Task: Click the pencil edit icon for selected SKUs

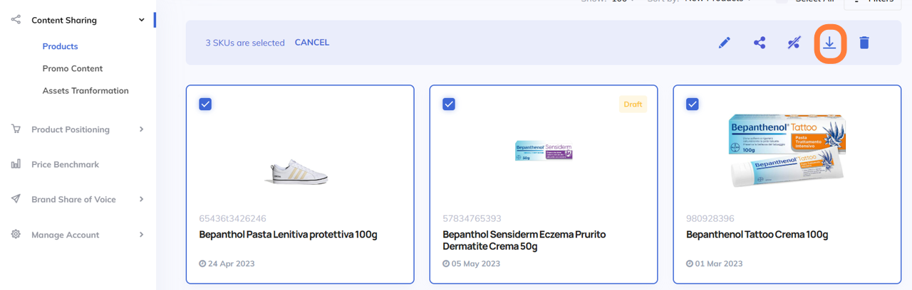Action: click(724, 43)
